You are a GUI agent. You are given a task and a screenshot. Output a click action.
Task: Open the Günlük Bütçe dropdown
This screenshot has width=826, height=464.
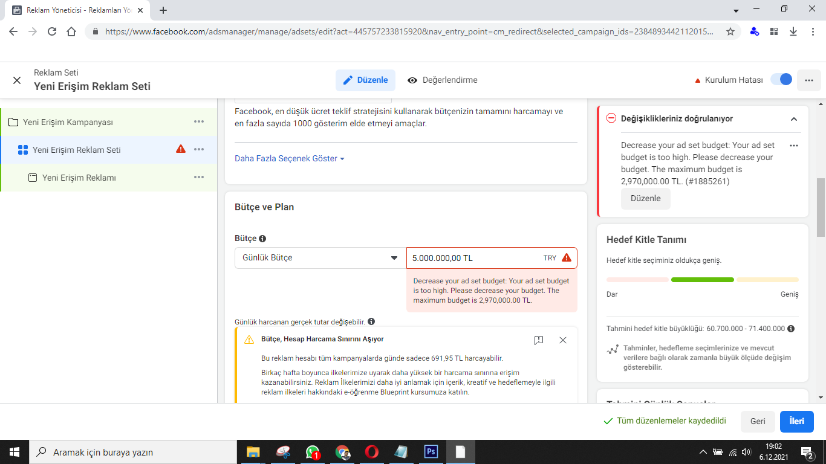click(320, 258)
